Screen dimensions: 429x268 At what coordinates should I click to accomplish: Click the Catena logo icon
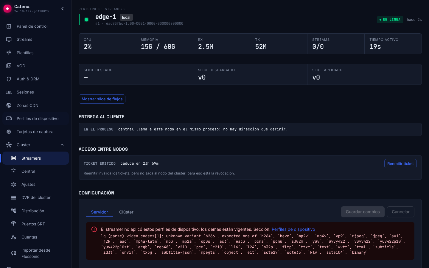(x=7, y=9)
